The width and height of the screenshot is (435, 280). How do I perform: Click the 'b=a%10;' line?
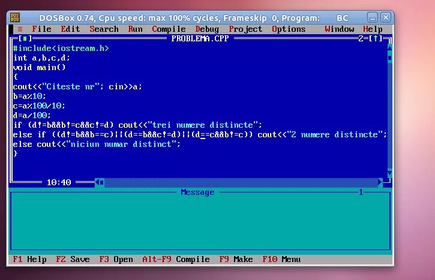(x=29, y=96)
